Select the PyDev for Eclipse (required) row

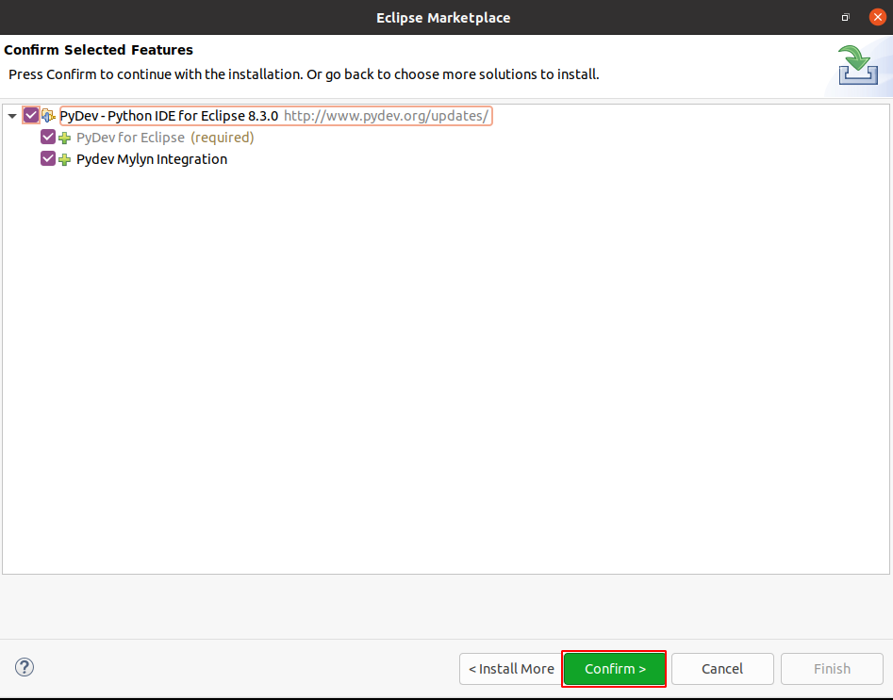coord(165,138)
